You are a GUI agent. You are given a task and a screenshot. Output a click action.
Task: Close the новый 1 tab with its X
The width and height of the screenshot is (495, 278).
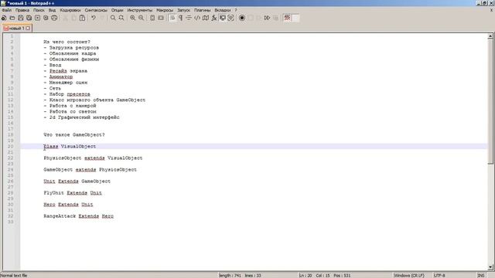pos(28,29)
